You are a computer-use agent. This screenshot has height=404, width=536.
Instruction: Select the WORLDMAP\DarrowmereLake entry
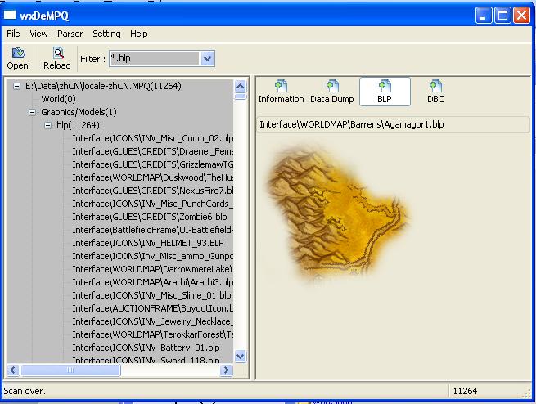[x=152, y=269]
